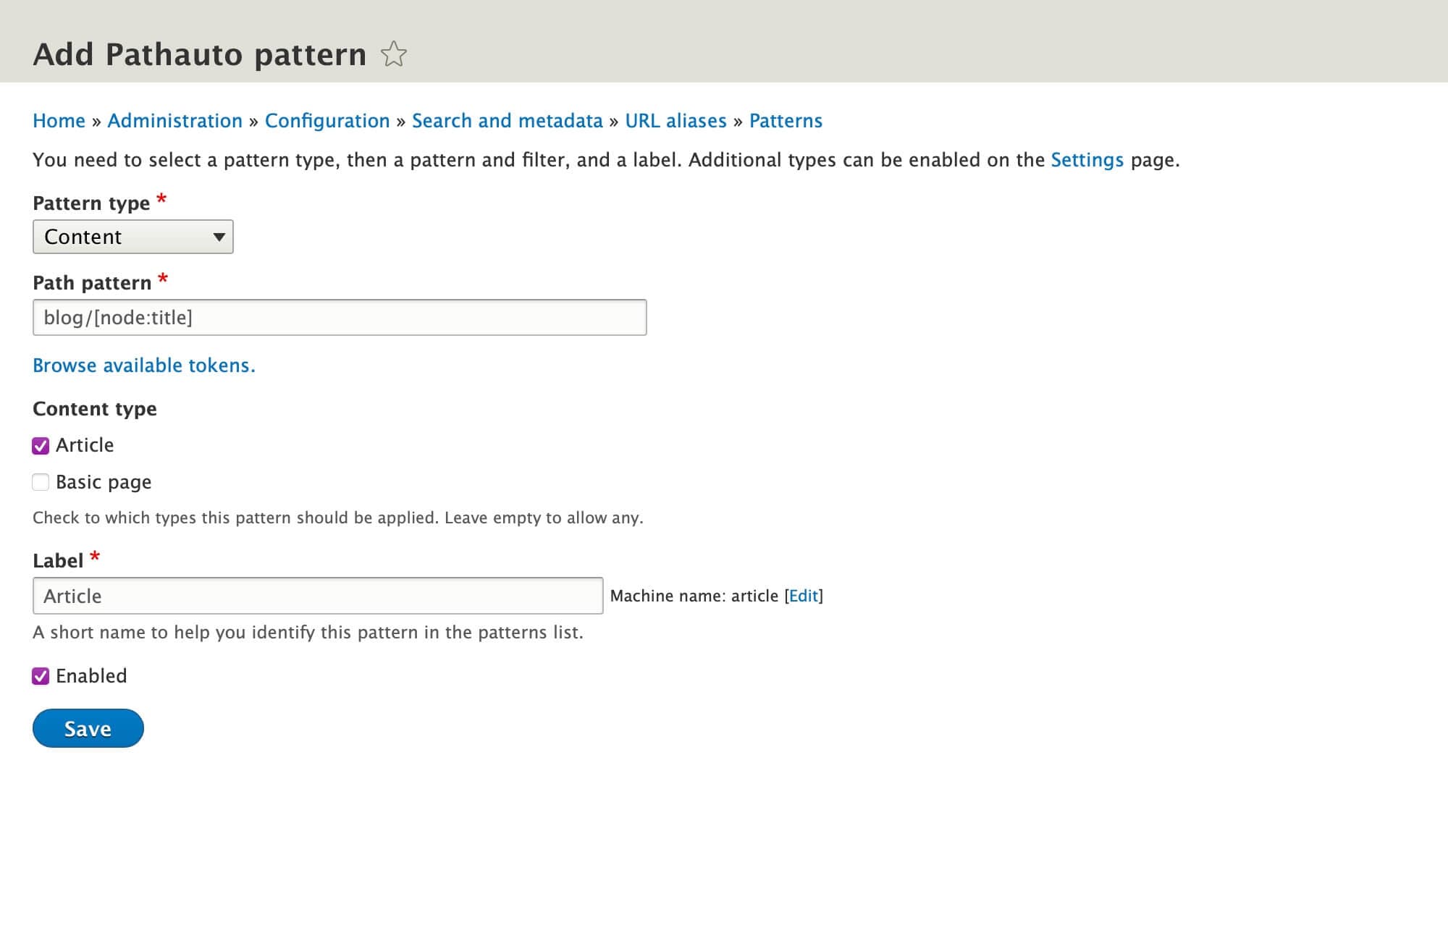The image size is (1448, 941).
Task: Star this page as a favorite shortcut
Action: coord(394,54)
